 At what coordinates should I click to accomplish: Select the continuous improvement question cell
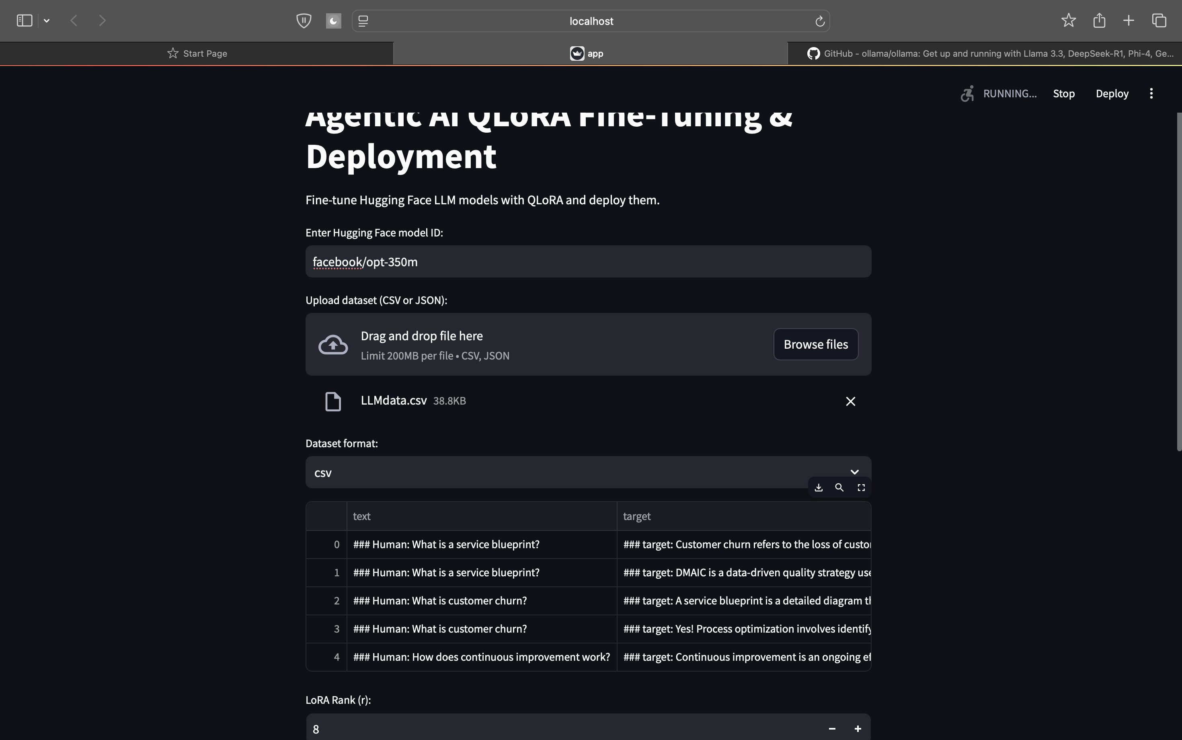point(482,657)
